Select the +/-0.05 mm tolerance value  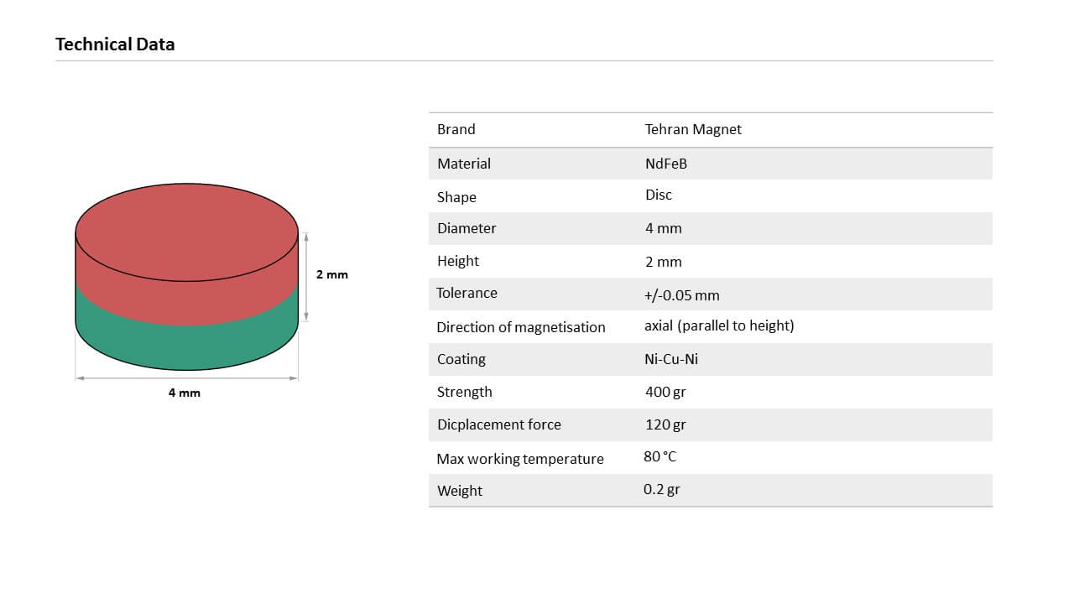point(681,295)
